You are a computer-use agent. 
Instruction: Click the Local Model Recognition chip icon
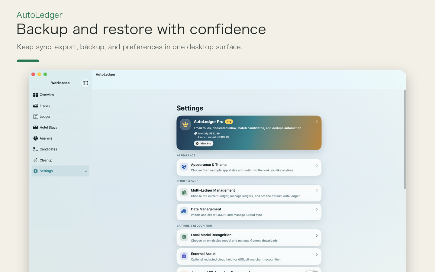184,237
